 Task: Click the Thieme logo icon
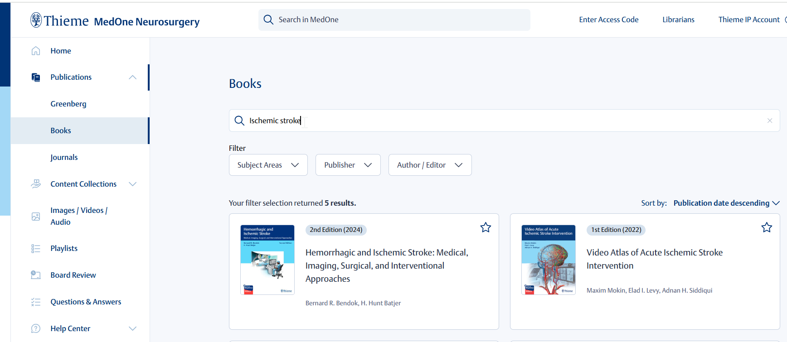pyautogui.click(x=36, y=20)
